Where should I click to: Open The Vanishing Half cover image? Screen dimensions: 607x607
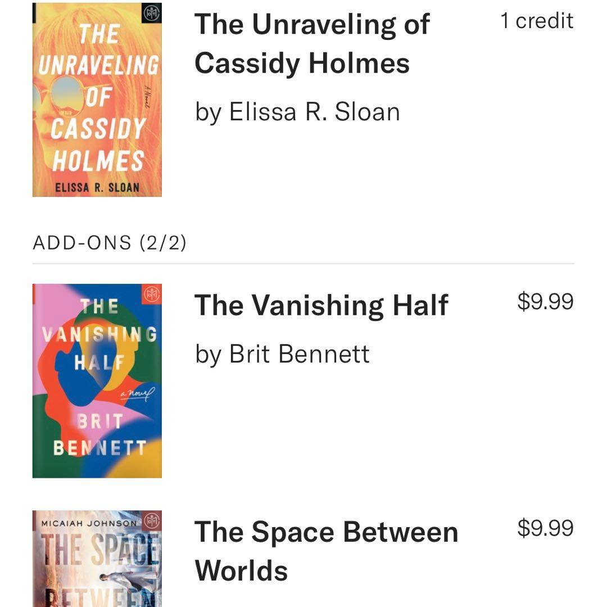tap(97, 381)
